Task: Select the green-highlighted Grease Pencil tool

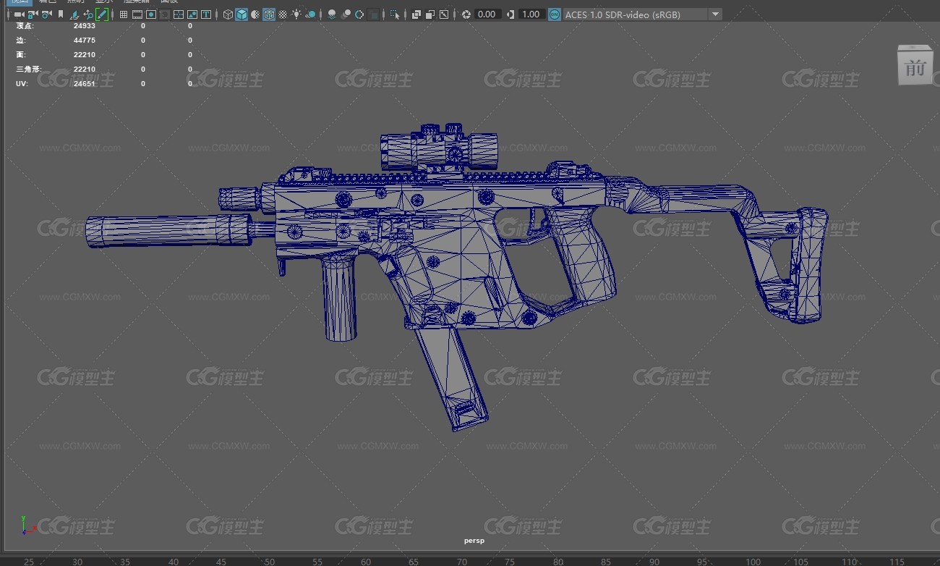Action: click(103, 14)
